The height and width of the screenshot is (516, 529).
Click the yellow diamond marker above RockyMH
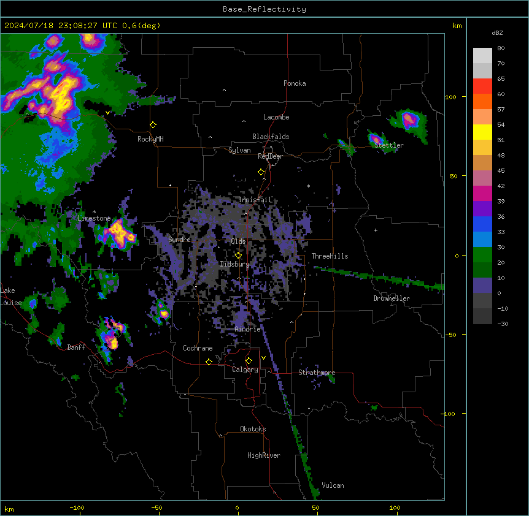[153, 125]
